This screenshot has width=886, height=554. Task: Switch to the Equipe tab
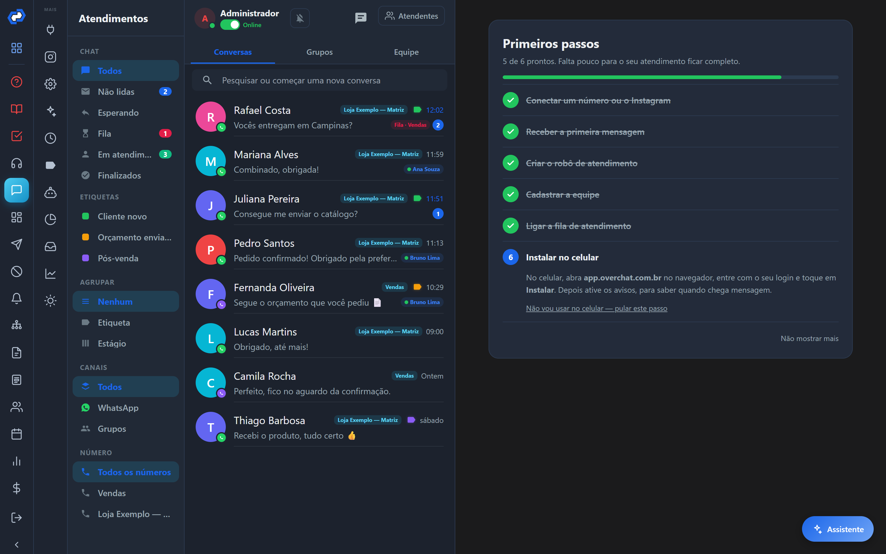point(406,52)
